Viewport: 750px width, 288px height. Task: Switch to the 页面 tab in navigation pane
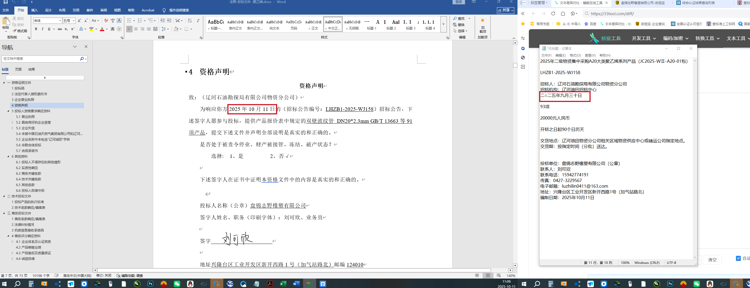point(18,69)
